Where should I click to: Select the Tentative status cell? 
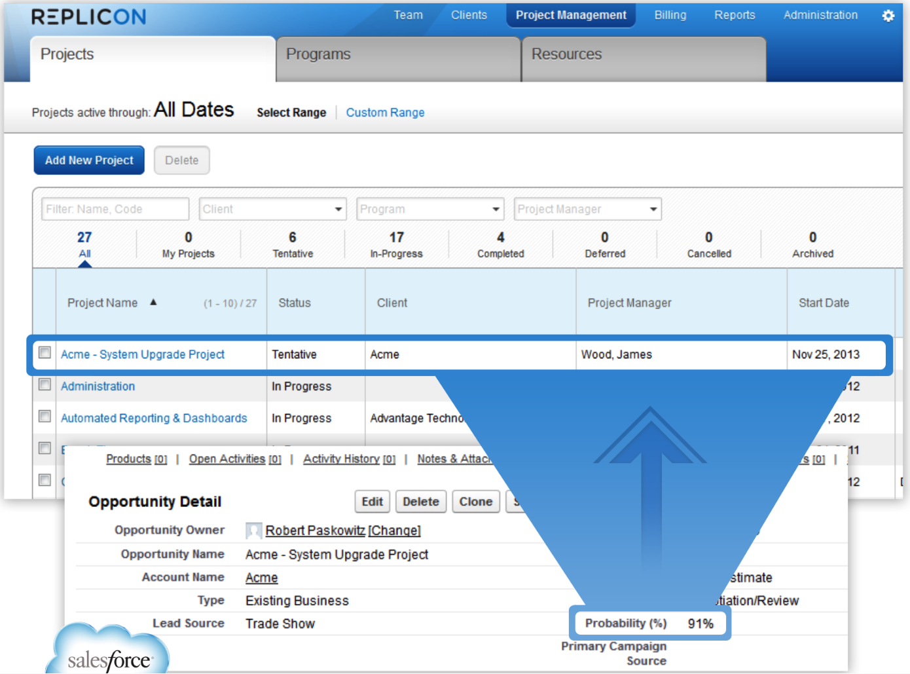(295, 354)
